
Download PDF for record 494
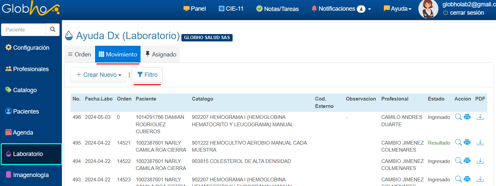click(x=480, y=161)
